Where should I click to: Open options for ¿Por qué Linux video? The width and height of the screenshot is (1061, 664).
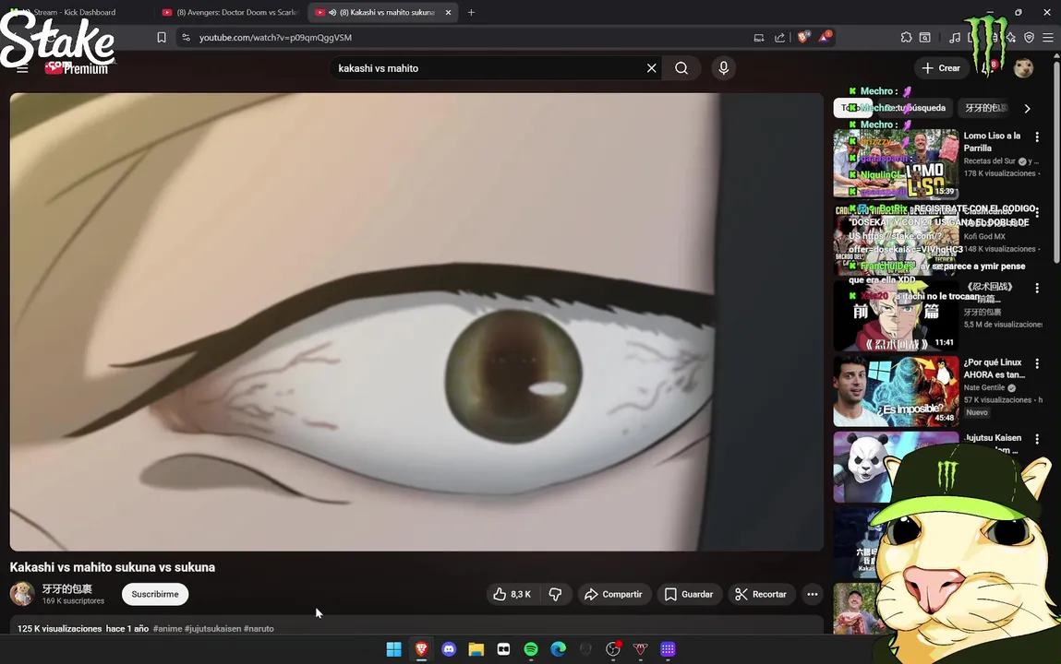click(1037, 364)
